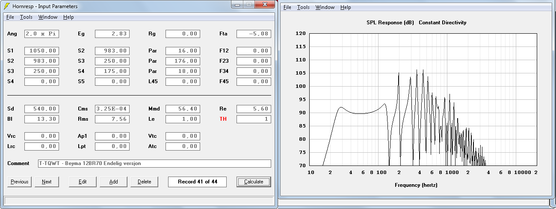The height and width of the screenshot is (209, 556).
Task: Click into the Lrc input field
Action: (41, 146)
